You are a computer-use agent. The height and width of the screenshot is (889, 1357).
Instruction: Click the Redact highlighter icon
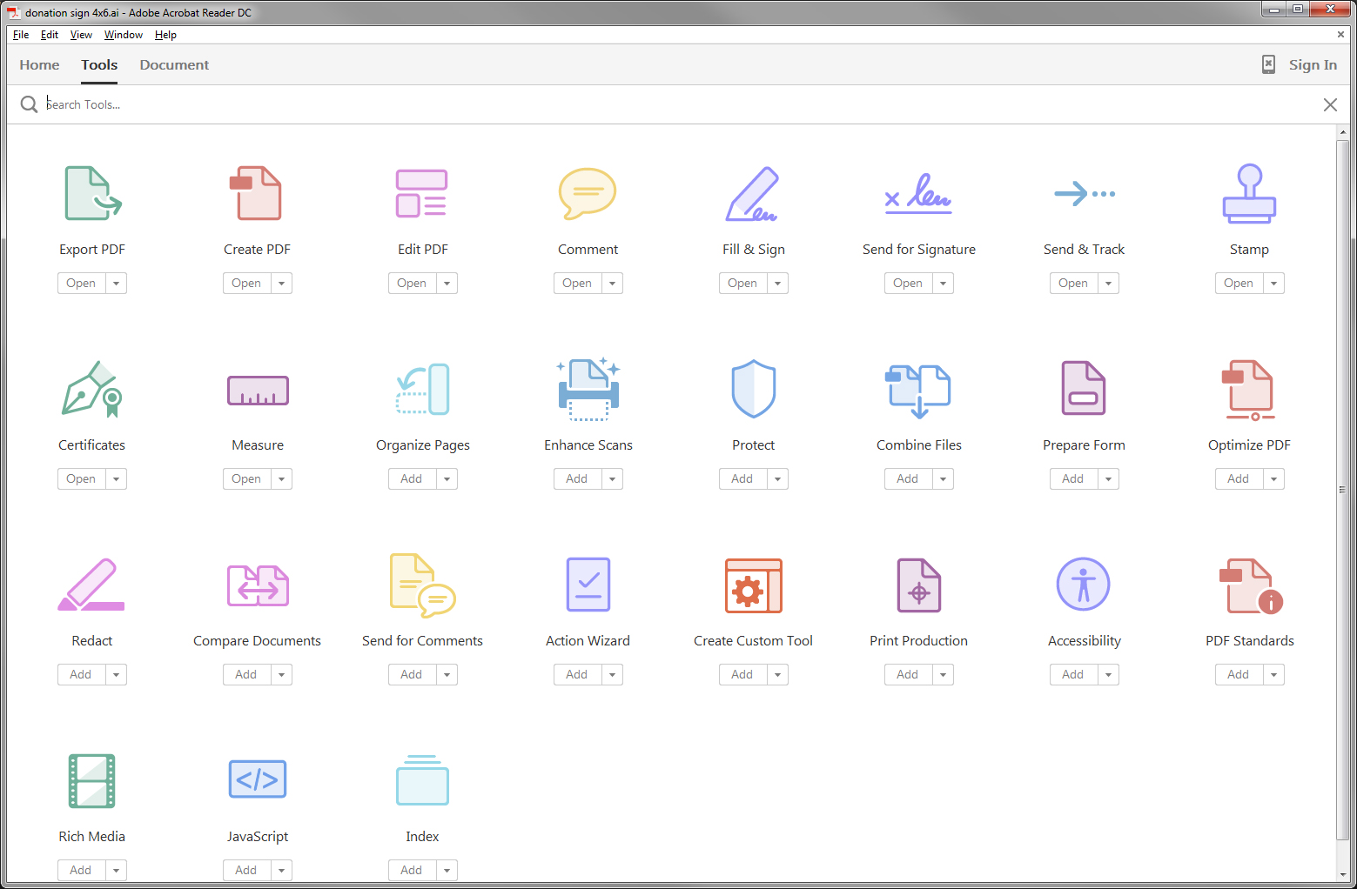[91, 585]
